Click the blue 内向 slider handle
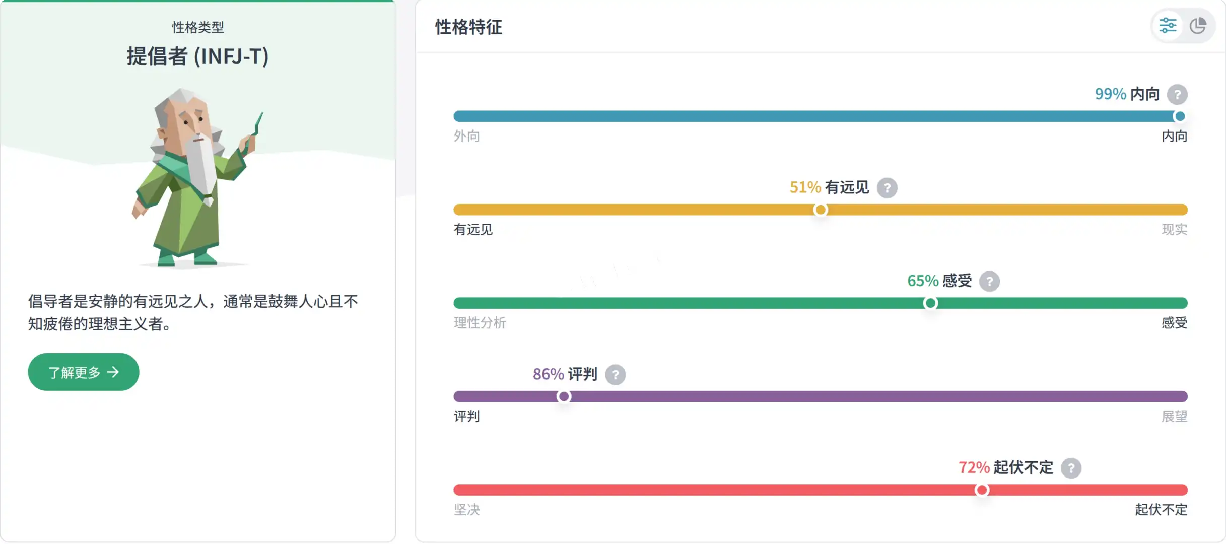This screenshot has width=1226, height=544. [1179, 116]
